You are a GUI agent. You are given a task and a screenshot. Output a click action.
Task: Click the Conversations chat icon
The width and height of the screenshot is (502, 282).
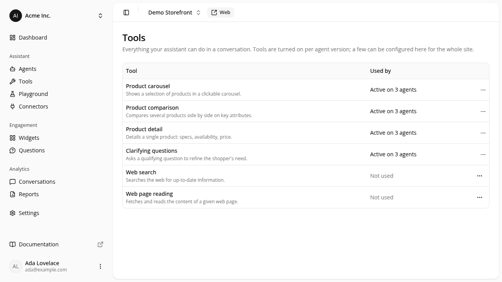(13, 182)
